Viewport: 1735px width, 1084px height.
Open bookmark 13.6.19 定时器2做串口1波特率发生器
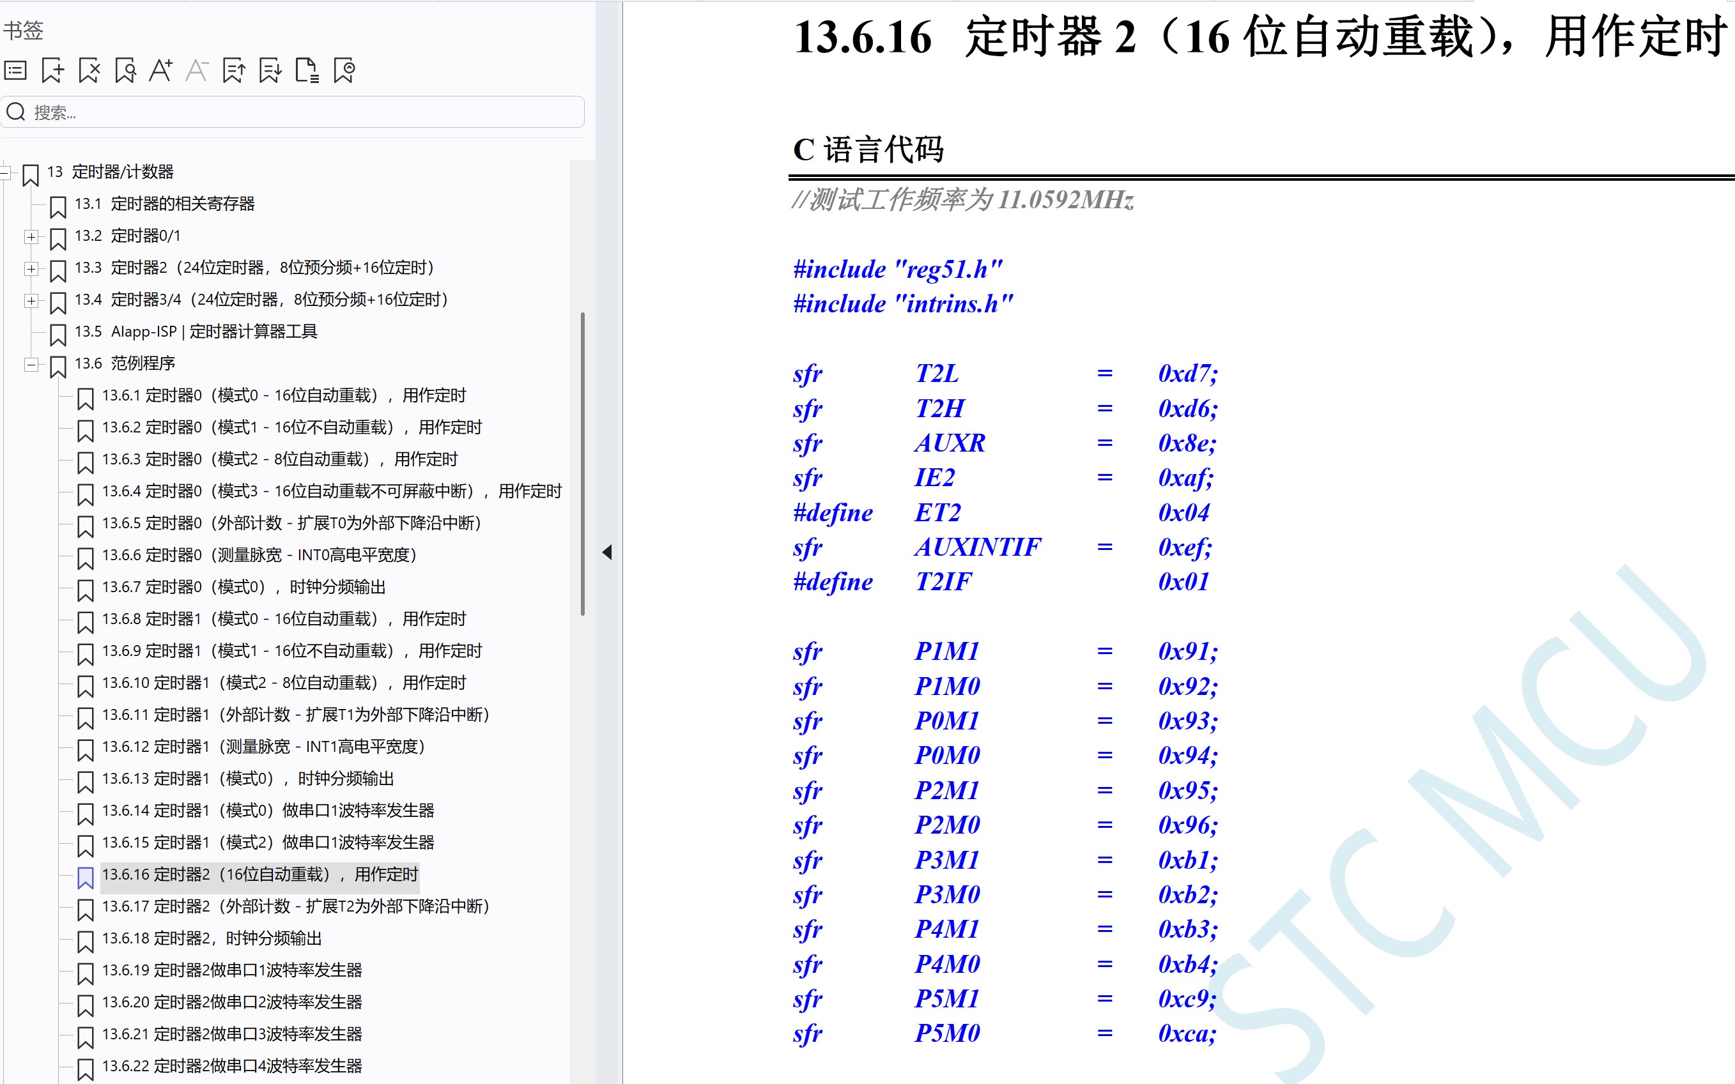coord(233,970)
